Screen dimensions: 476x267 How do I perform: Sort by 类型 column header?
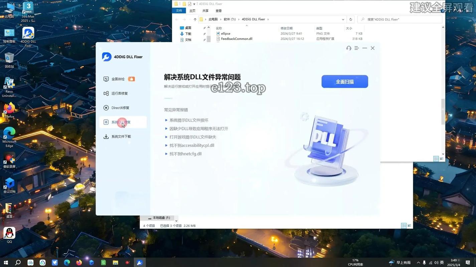point(319,28)
